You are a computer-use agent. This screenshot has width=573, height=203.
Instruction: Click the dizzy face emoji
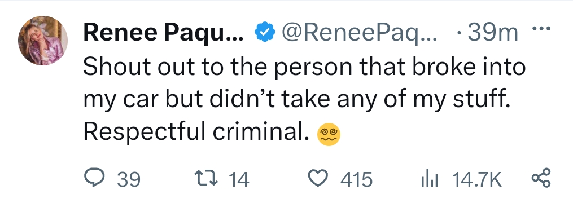329,134
